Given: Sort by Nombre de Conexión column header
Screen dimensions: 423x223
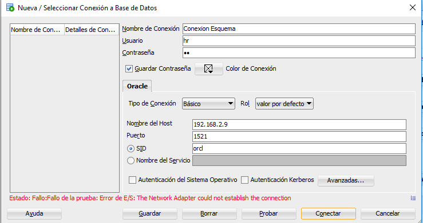Looking at the screenshot, I should click(37, 30).
